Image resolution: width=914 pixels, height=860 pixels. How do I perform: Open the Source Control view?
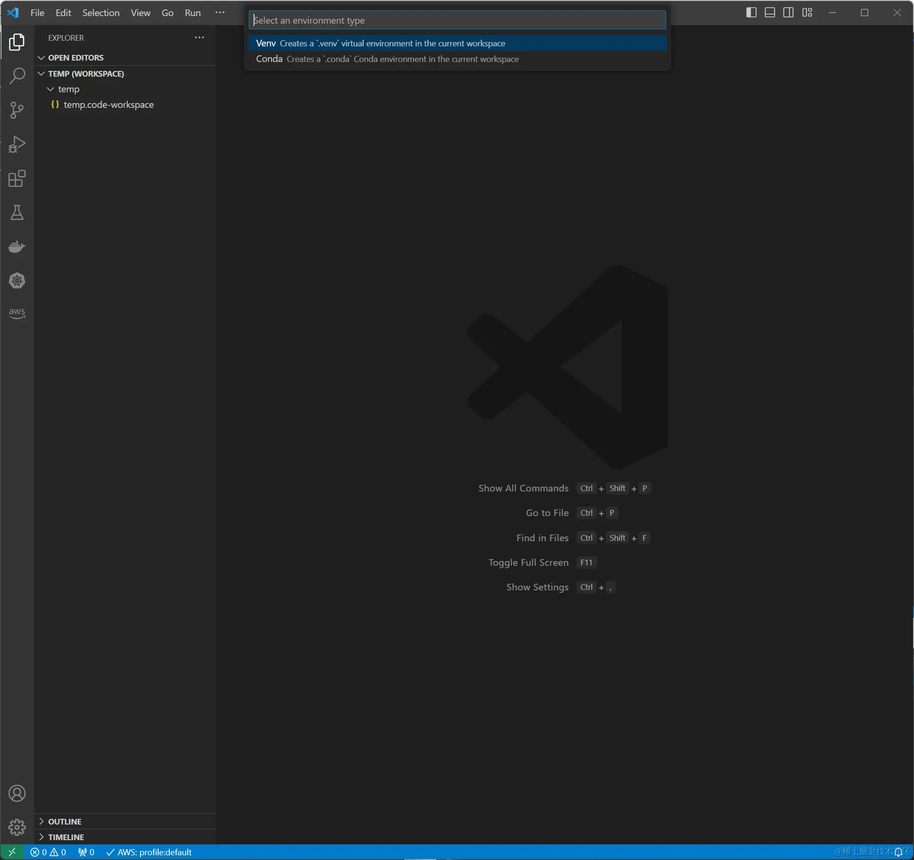(17, 110)
